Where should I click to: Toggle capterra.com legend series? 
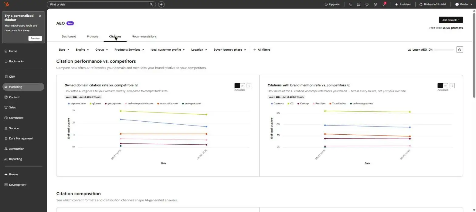click(77, 104)
